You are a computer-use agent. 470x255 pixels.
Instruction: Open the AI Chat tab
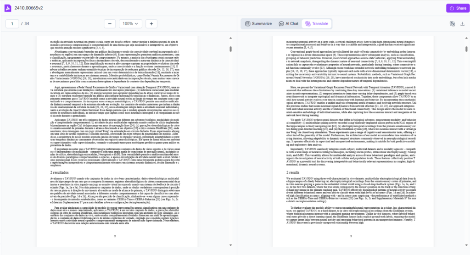[289, 23]
